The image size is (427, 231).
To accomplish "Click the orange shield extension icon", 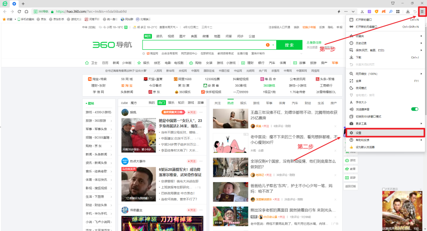I will [376, 12].
